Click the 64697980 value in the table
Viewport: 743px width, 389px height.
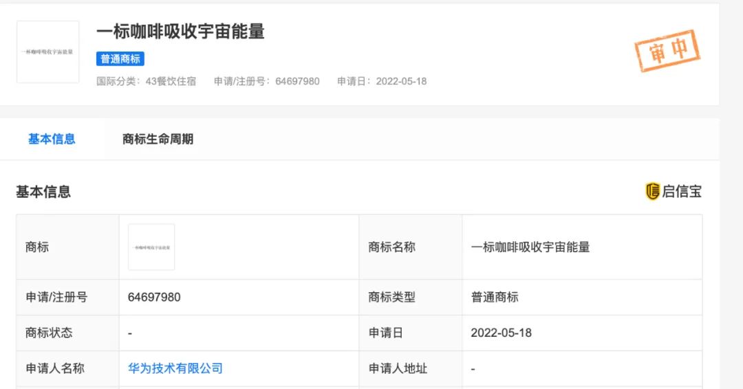click(154, 297)
